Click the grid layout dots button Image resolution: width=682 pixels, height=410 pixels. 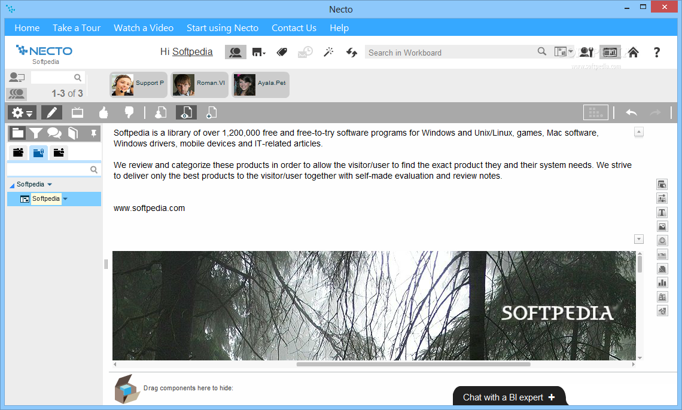point(595,113)
